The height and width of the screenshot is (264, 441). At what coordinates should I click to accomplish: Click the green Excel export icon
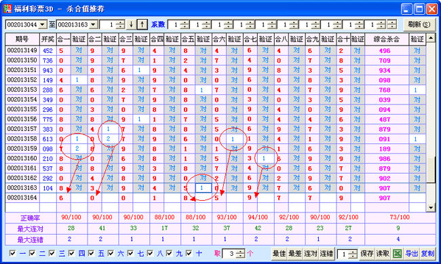[397, 254]
